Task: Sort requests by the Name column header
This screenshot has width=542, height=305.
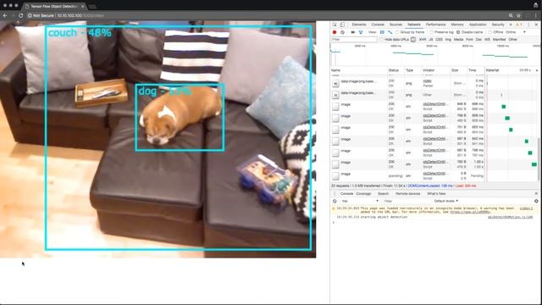Action: tap(358, 70)
